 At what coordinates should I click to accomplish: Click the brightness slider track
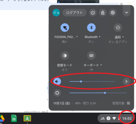pos(98,93)
